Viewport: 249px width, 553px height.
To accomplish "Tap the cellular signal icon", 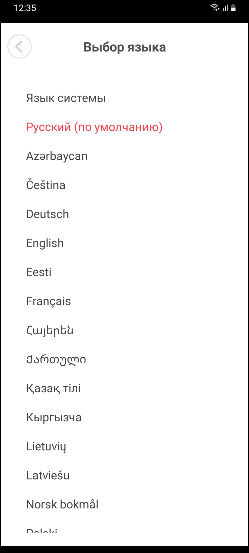I will coord(225,8).
